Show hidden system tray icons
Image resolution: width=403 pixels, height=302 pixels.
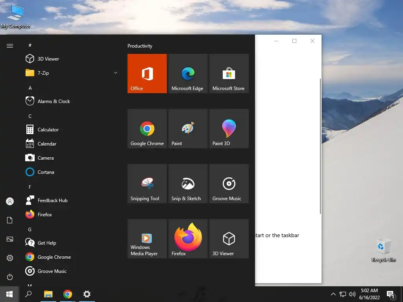[333, 294]
